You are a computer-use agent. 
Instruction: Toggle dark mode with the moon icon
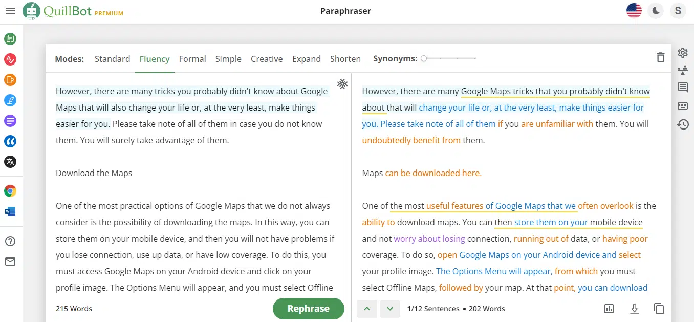[656, 10]
